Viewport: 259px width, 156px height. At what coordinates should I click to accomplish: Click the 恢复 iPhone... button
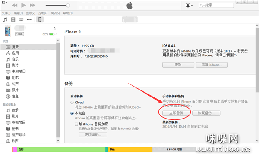pyautogui.click(x=212, y=65)
